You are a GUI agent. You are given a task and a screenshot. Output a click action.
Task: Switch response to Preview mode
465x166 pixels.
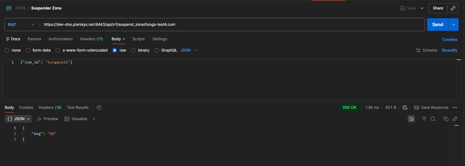point(48,119)
